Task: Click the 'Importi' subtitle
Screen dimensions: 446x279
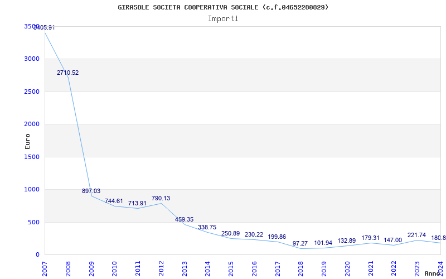Action: 223,19
